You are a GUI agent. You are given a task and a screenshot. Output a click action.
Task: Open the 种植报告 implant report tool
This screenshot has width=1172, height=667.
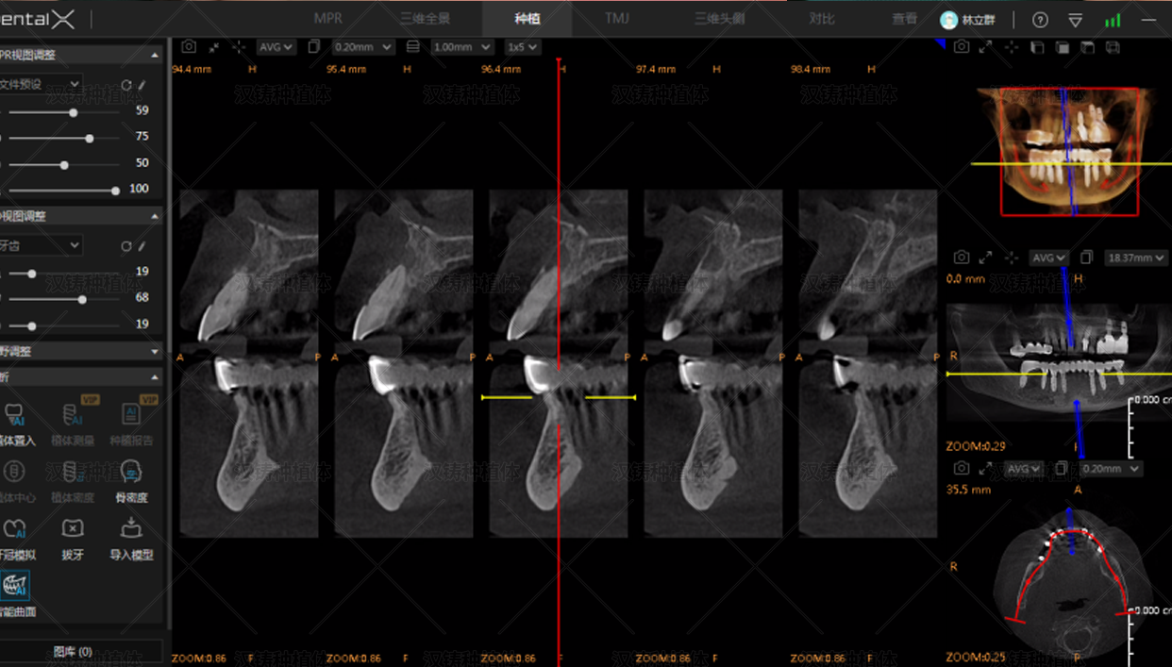(x=130, y=423)
